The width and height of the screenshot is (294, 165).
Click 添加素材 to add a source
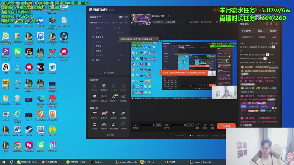tap(109, 73)
